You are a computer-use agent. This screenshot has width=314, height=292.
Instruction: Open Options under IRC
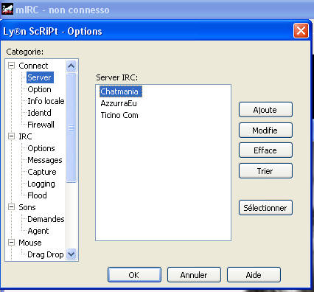(41, 148)
